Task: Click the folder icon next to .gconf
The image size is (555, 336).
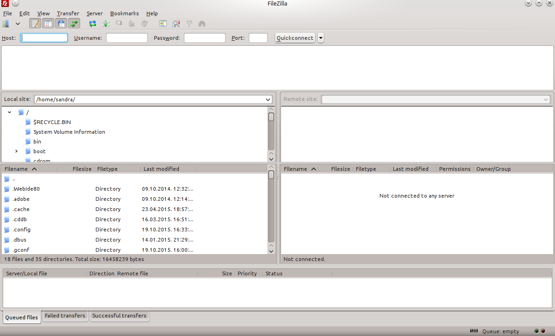Action: [x=7, y=250]
